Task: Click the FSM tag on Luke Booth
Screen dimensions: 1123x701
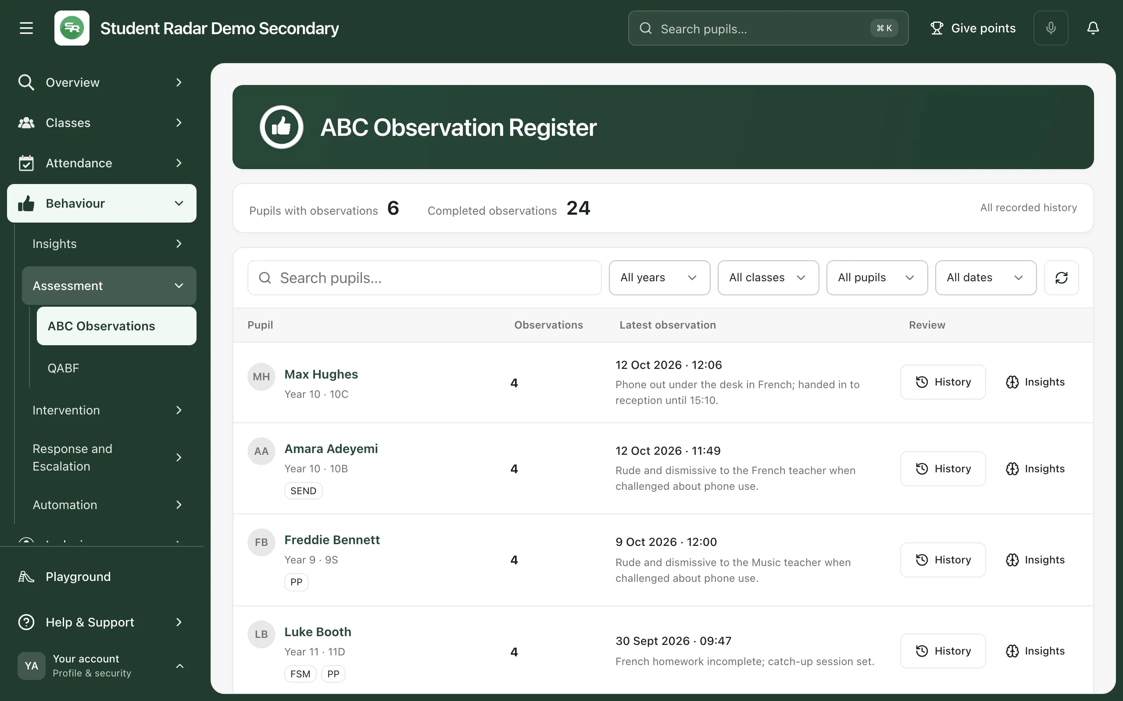Action: [300, 674]
